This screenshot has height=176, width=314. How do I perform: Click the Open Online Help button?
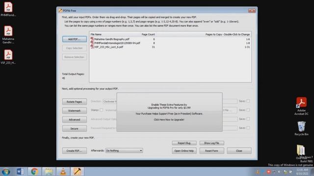(184, 151)
